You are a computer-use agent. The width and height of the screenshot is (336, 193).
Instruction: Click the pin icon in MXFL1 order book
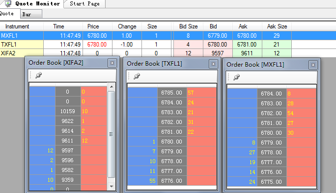tap(237, 77)
